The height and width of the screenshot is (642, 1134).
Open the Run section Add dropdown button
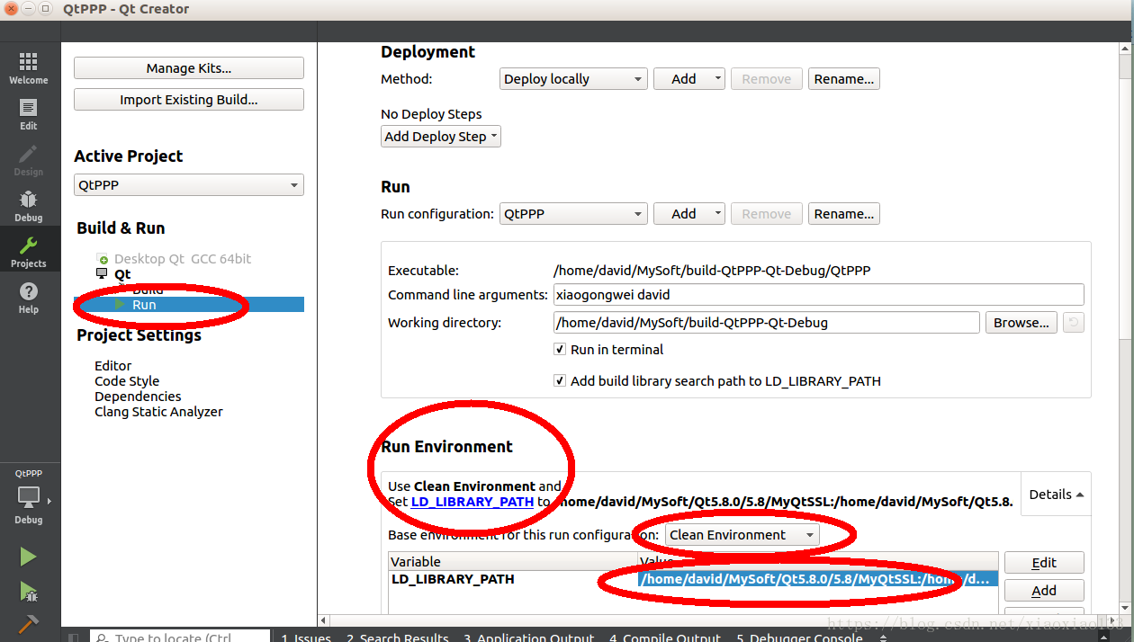pos(688,214)
